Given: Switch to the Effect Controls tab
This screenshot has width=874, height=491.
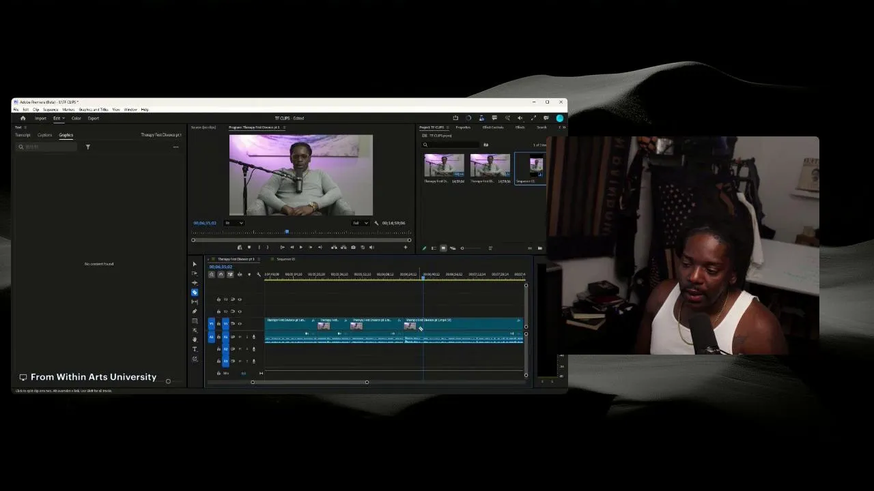Looking at the screenshot, I should pos(493,128).
